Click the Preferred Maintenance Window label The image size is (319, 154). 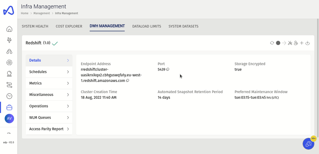pyautogui.click(x=261, y=92)
